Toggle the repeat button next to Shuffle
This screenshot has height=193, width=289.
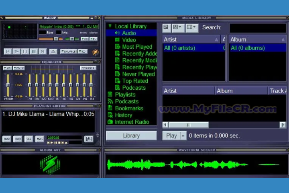coord(83,51)
